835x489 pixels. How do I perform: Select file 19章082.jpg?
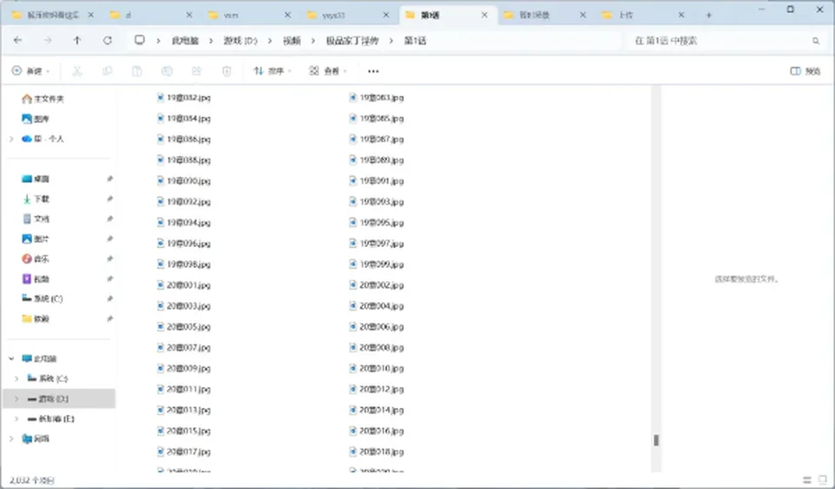tap(184, 97)
